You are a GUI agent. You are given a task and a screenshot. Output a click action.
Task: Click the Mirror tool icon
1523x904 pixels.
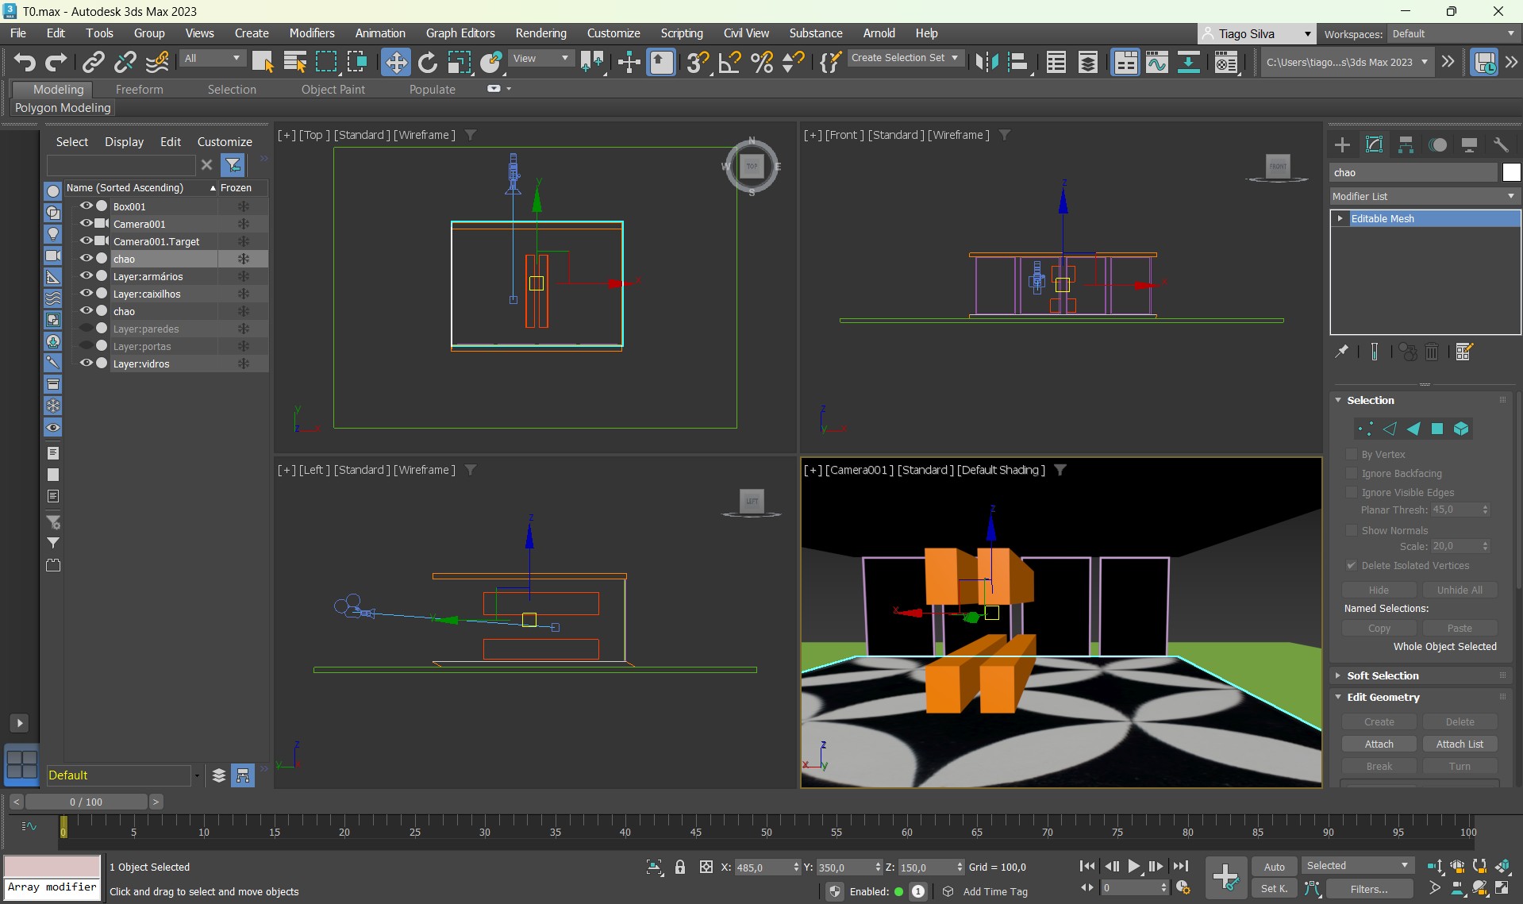tap(986, 62)
